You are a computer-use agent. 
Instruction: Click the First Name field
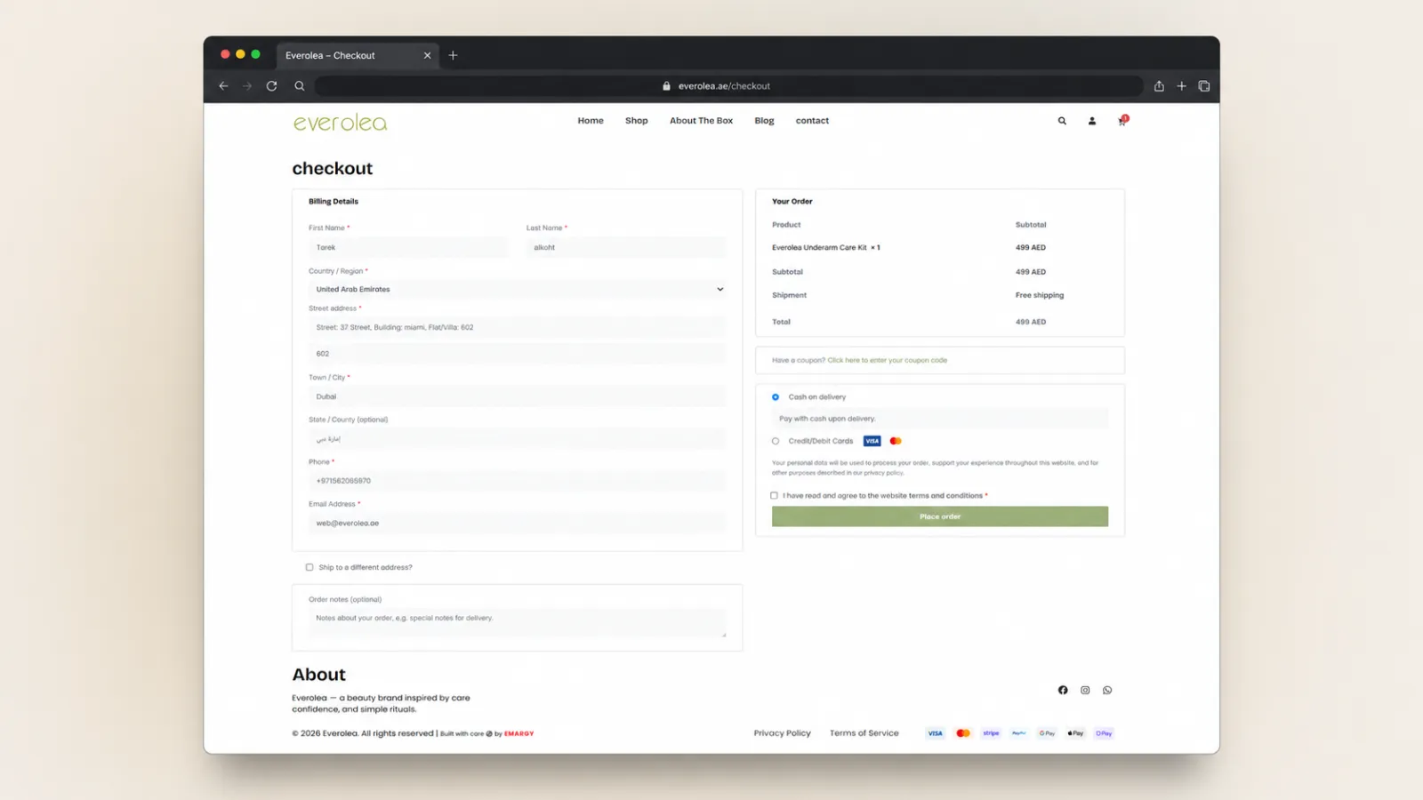click(409, 247)
